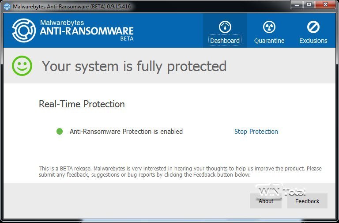Click the small app icon in title bar
The width and height of the screenshot is (339, 223).
coord(7,7)
